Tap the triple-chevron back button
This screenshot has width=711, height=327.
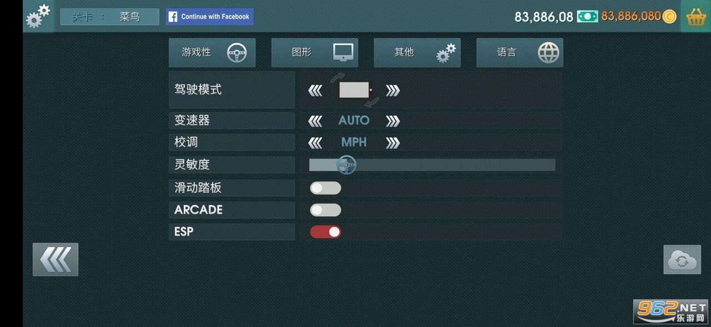(x=56, y=259)
